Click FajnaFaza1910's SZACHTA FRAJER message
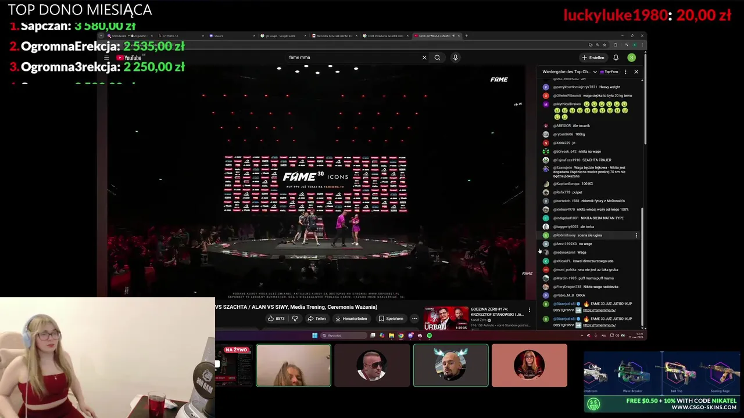 (x=596, y=160)
